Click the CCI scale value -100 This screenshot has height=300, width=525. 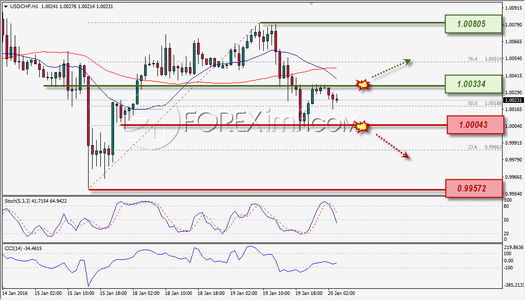[508, 267]
